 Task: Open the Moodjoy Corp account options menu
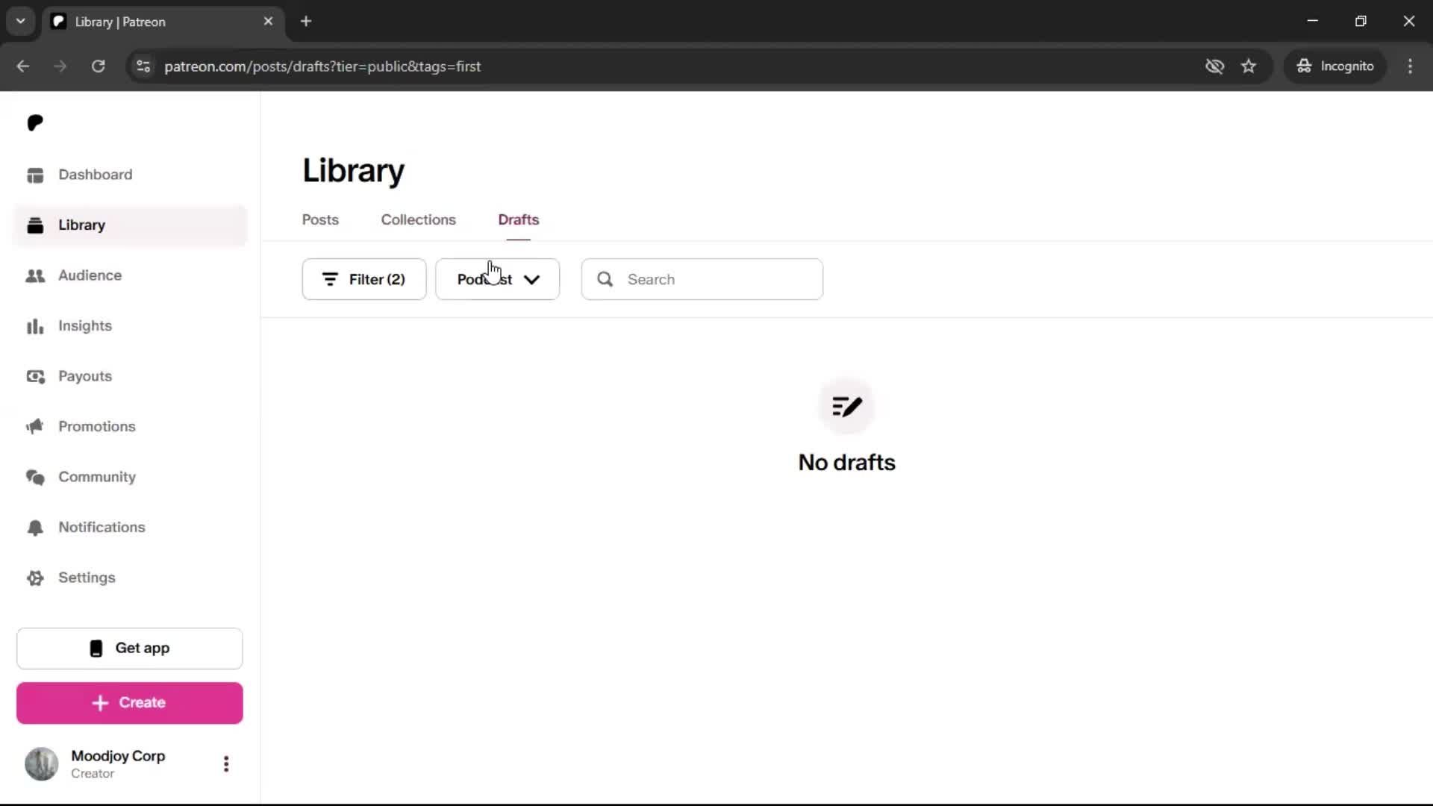pyautogui.click(x=226, y=763)
